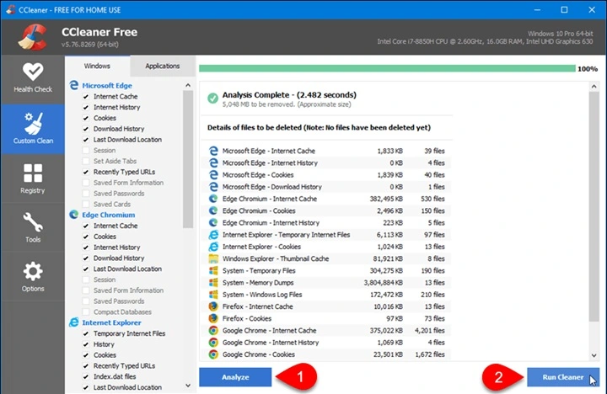Image resolution: width=607 pixels, height=394 pixels.
Task: Click Windows icon of System - Temporary Files
Action: click(x=213, y=270)
